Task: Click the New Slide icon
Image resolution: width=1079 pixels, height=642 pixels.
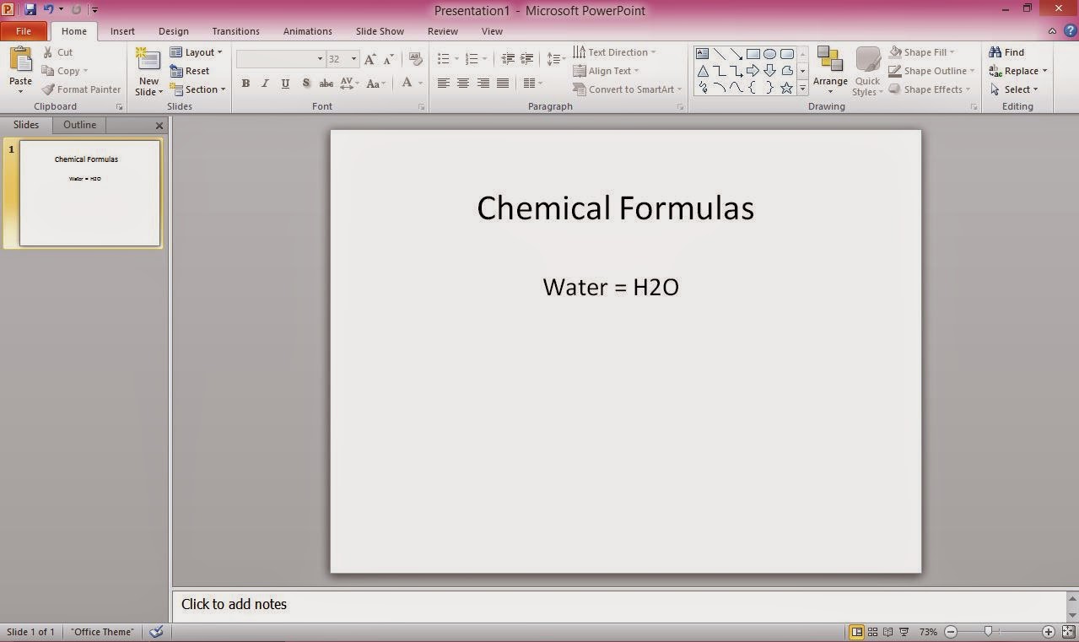Action: (x=148, y=61)
